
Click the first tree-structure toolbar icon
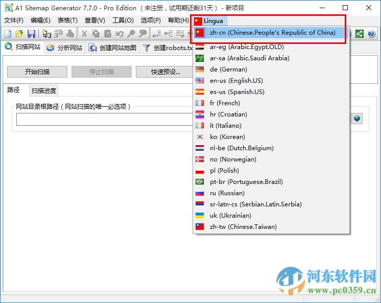[157, 34]
